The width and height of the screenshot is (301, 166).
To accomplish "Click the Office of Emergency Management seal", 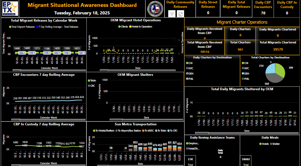I will [x=155, y=9].
